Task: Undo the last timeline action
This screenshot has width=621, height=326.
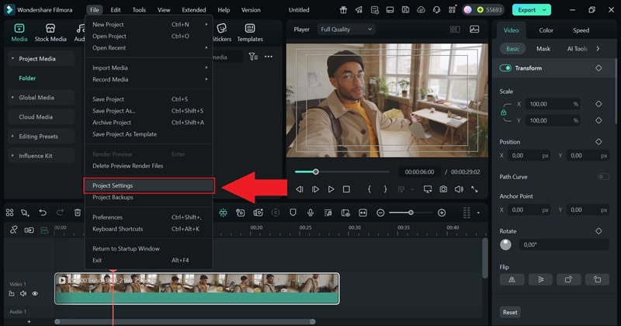Action: (x=43, y=213)
